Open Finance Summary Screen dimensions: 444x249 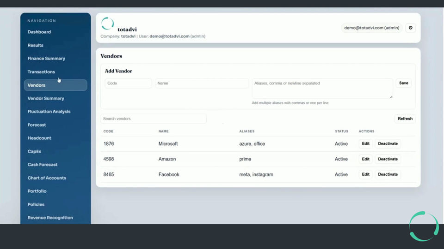click(46, 59)
